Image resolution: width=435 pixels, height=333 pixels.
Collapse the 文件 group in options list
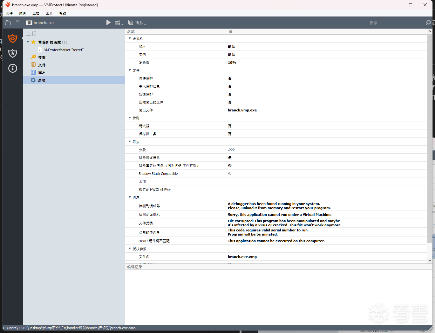tap(130, 70)
